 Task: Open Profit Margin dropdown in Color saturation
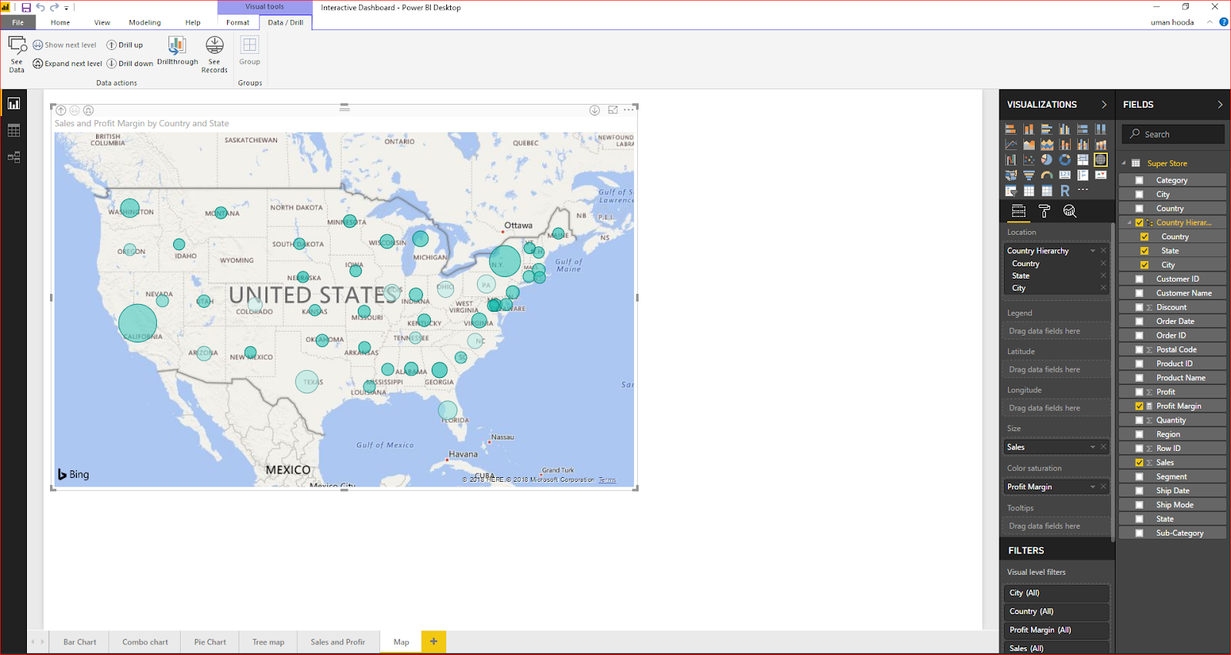1093,487
